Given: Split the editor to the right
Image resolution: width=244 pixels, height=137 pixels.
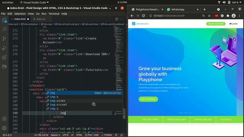Looking at the screenshot, I should pyautogui.click(x=117, y=19).
